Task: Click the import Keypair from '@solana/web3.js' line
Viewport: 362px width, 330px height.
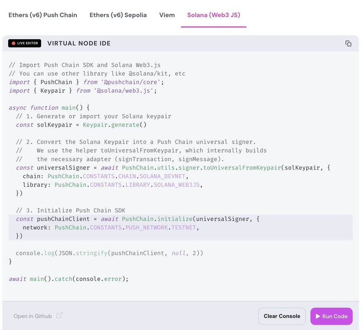Action: (82, 91)
